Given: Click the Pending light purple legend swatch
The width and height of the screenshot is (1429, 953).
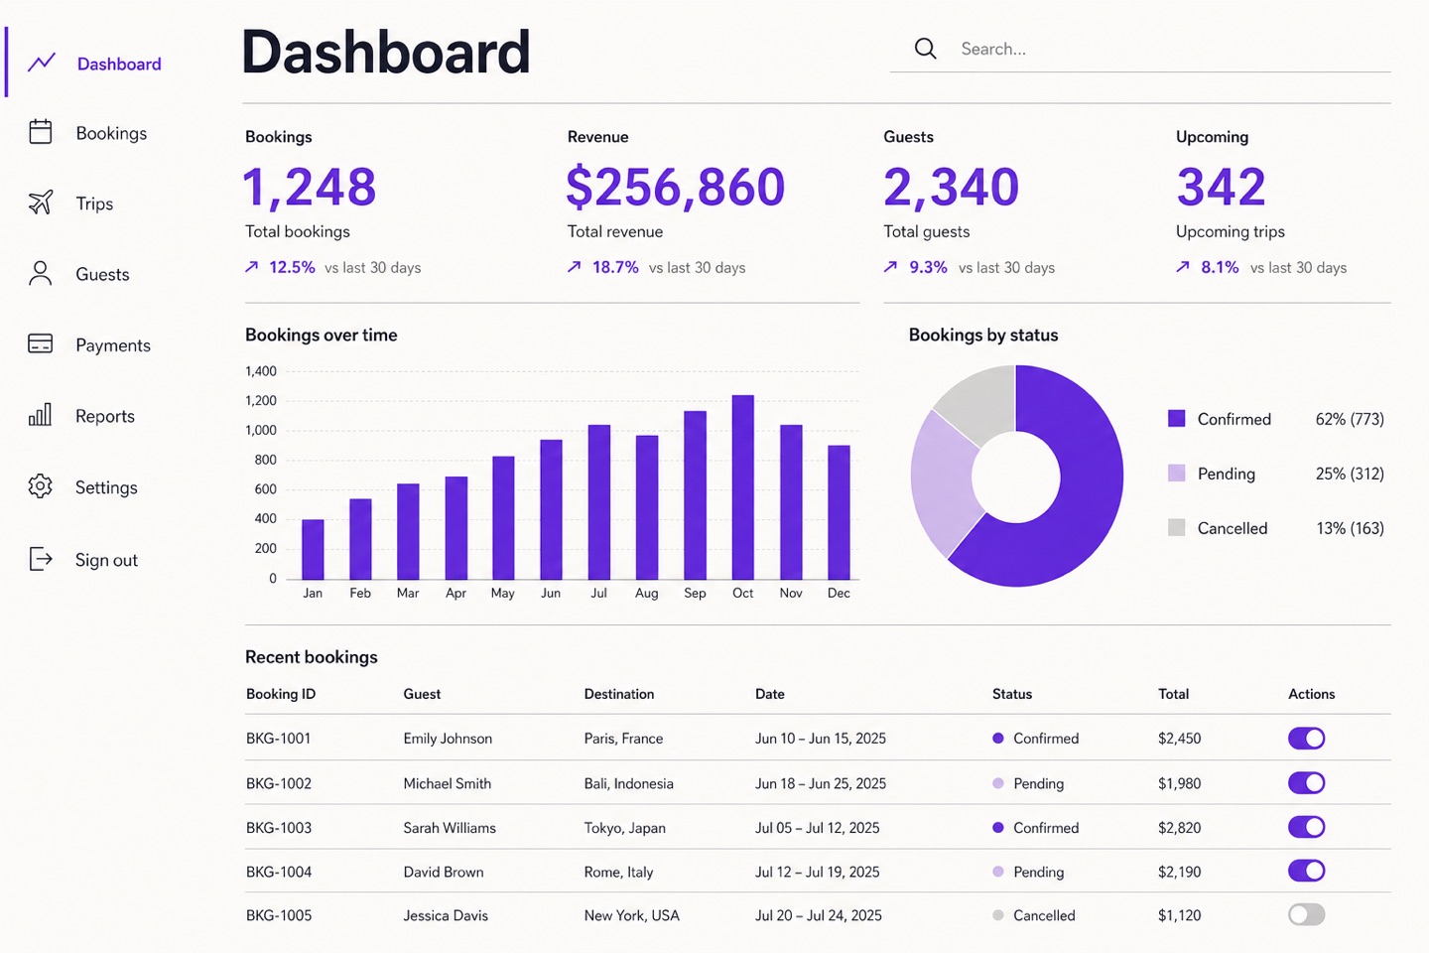Looking at the screenshot, I should (x=1177, y=473).
